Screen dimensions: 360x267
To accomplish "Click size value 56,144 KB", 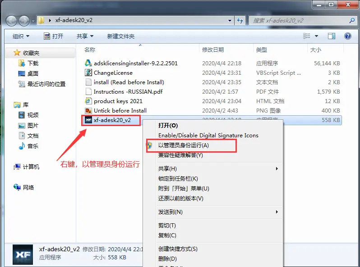I will tap(327, 63).
